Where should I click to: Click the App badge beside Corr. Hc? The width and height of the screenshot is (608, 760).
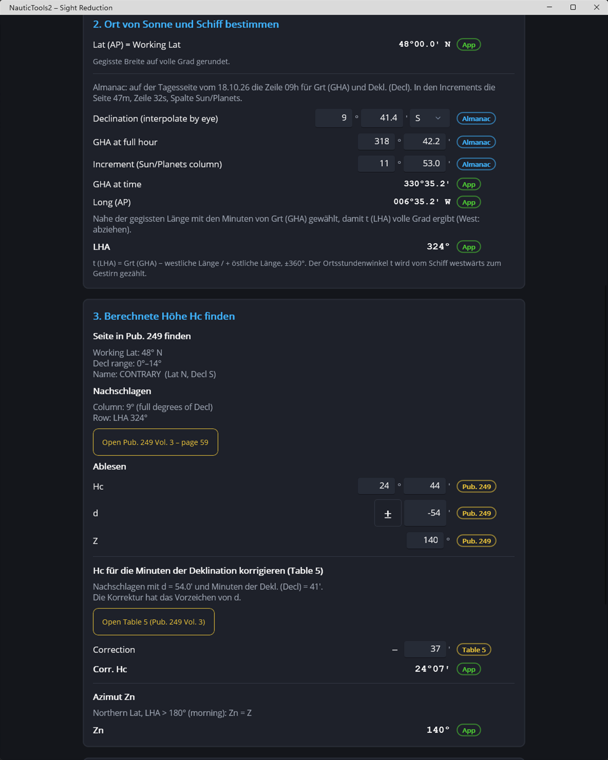469,669
